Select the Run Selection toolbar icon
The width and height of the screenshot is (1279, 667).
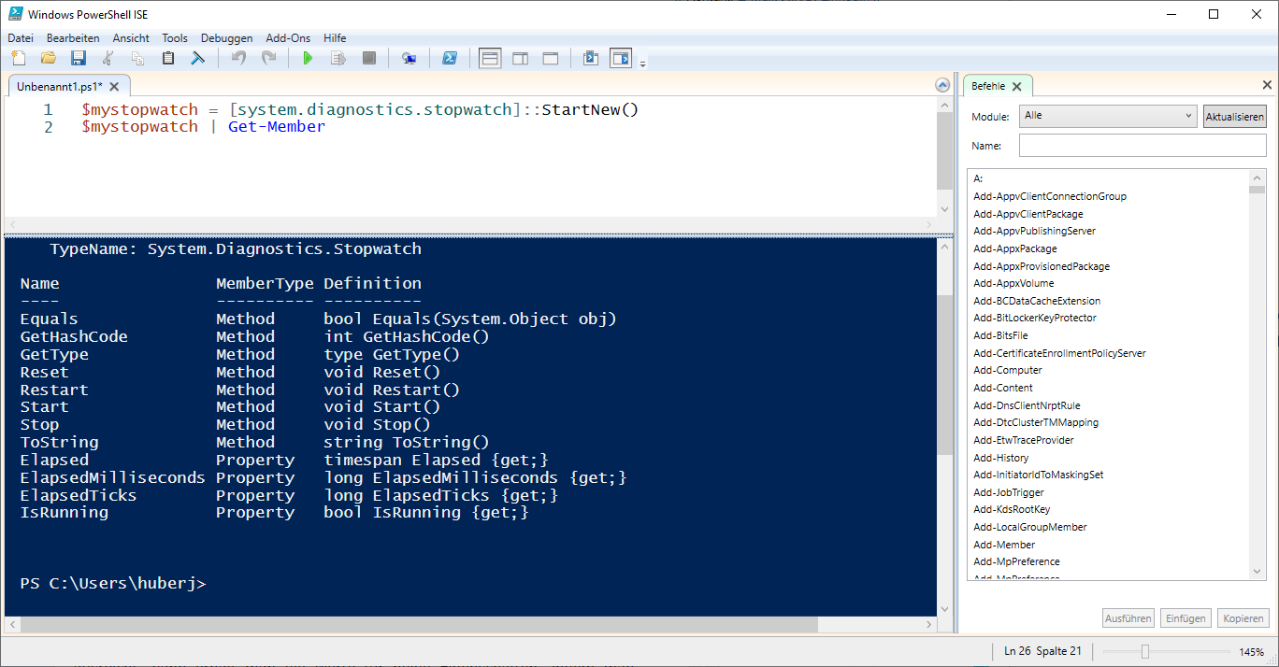(338, 57)
